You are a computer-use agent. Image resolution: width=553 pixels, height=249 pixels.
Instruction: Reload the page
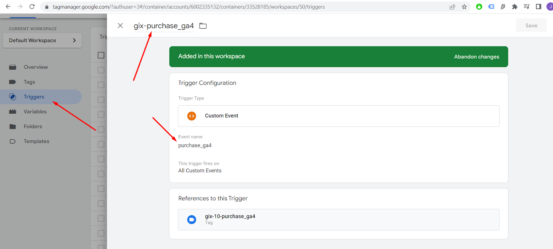32,7
